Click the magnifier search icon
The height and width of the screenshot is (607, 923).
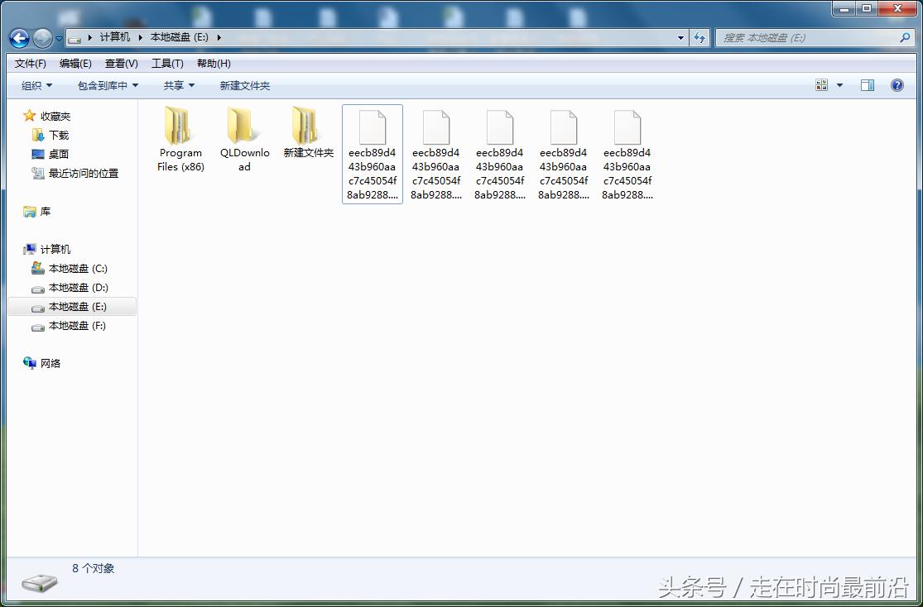pos(905,38)
